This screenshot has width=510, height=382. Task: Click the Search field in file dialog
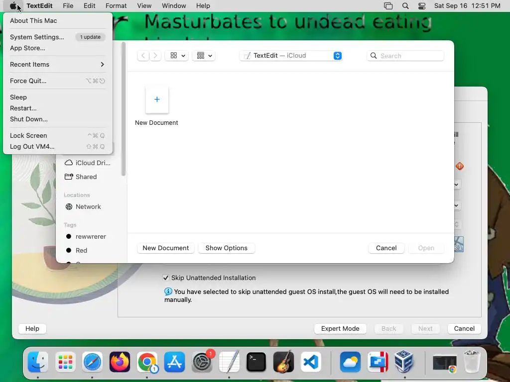pos(405,56)
